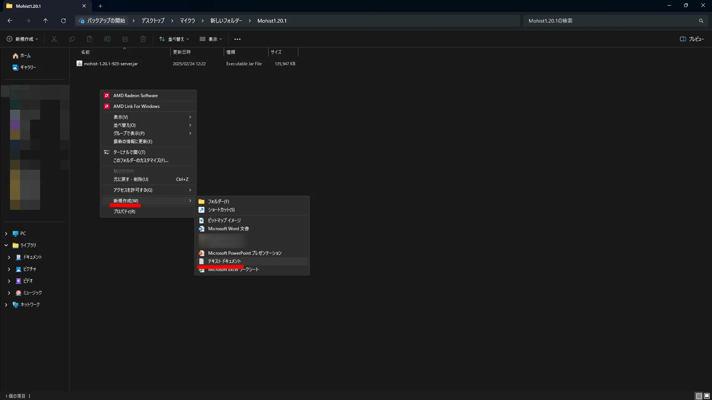This screenshot has height=400, width=712.
Task: Expand the ドキュメント library node
Action: pos(9,257)
